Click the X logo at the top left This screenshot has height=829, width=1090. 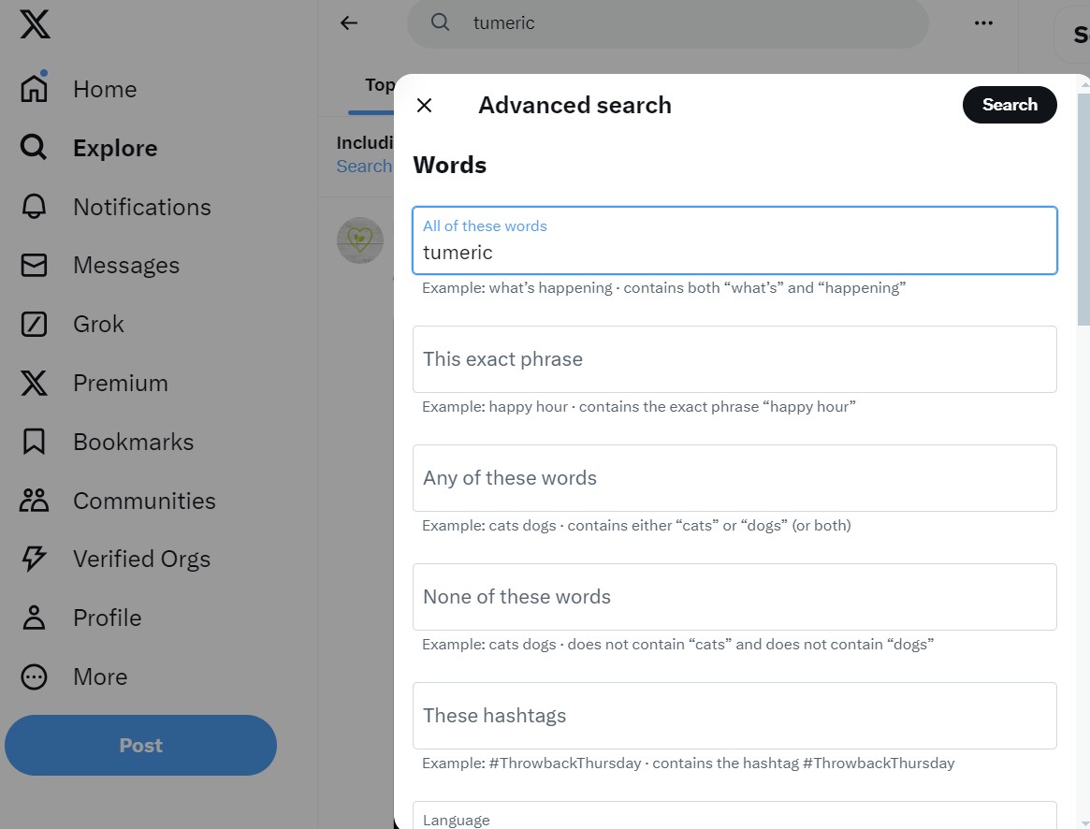[33, 24]
